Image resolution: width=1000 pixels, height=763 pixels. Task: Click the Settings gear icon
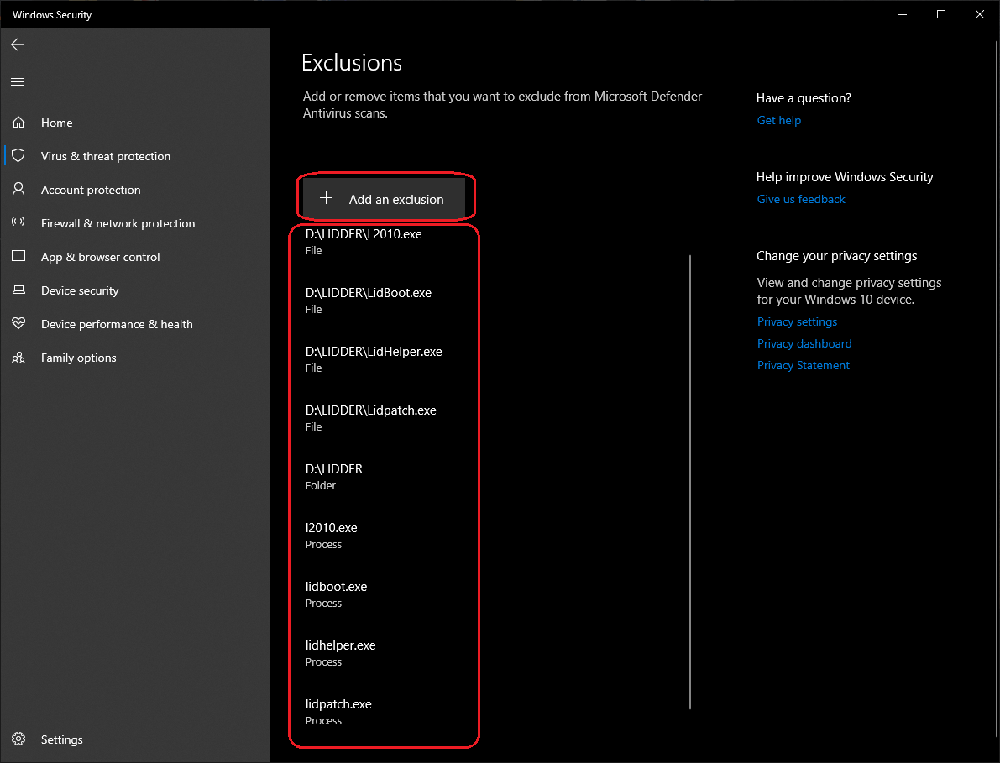pyautogui.click(x=18, y=739)
